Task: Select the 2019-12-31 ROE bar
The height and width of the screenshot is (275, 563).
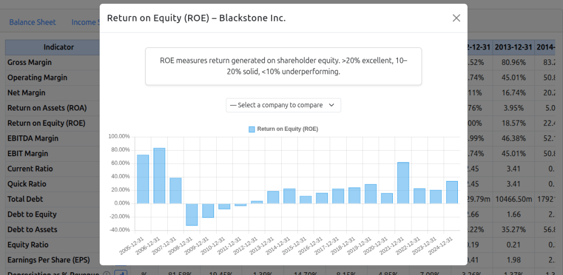Action: tap(370, 194)
